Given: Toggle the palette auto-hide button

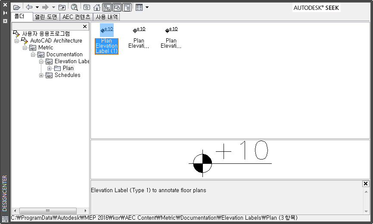Looking at the screenshot, I should [5, 13].
